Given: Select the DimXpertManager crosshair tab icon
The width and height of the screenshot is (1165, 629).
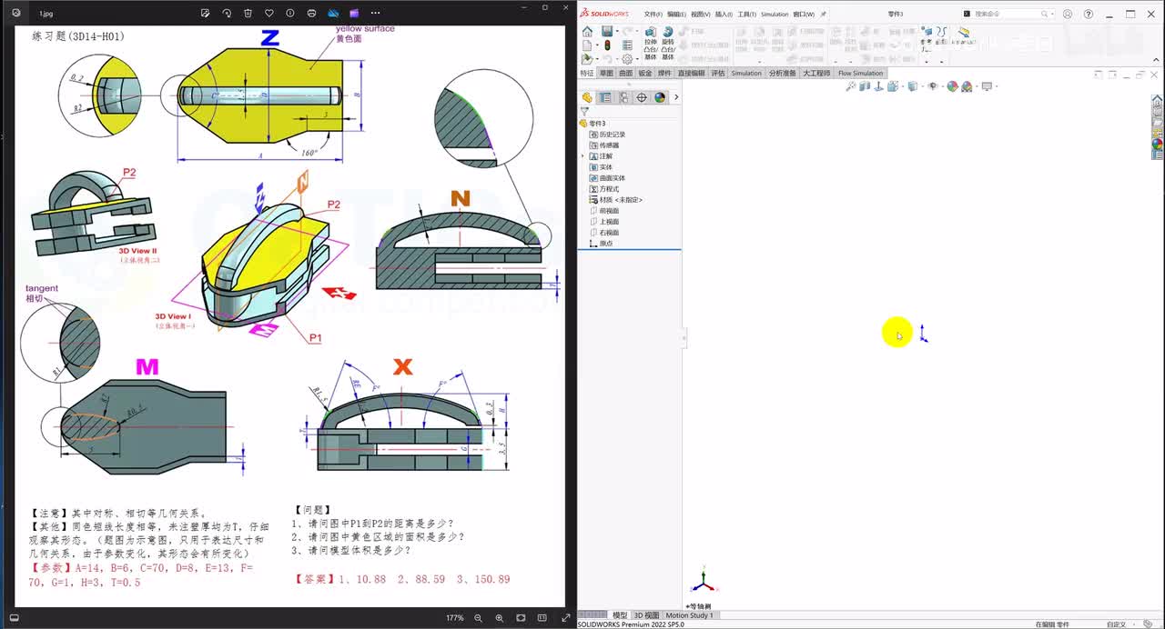Looking at the screenshot, I should pyautogui.click(x=642, y=97).
